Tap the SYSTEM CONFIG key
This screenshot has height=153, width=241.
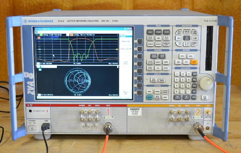(165, 92)
